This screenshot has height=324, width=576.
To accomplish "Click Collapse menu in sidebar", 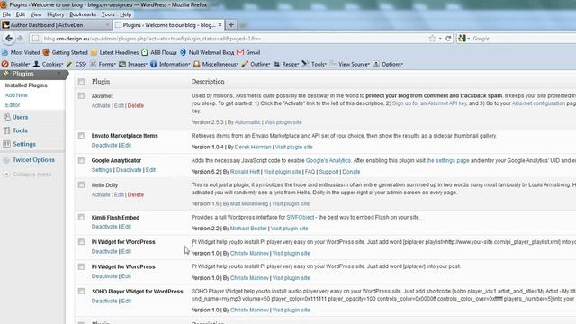I will click(32, 174).
